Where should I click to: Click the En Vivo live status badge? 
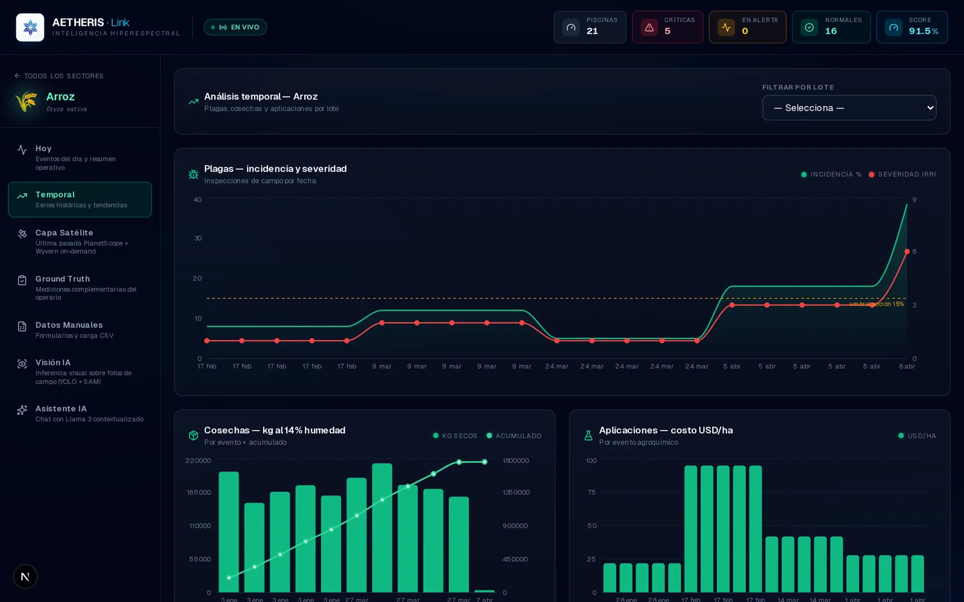tap(235, 27)
